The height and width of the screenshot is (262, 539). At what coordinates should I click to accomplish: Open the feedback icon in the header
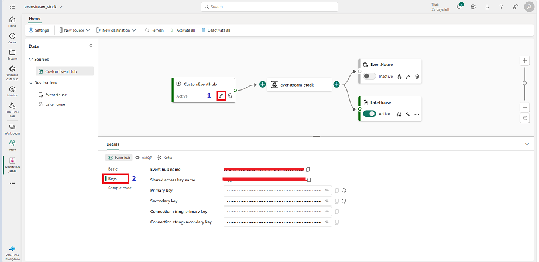pos(515,7)
